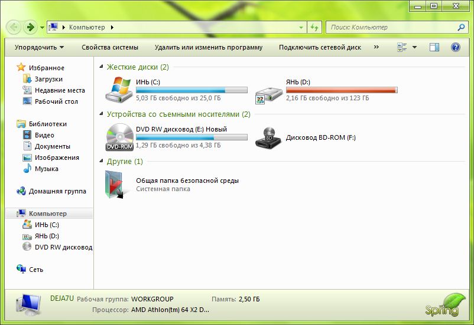Collapse the Устройства со съемными носителями group
The image size is (474, 325).
(x=102, y=114)
